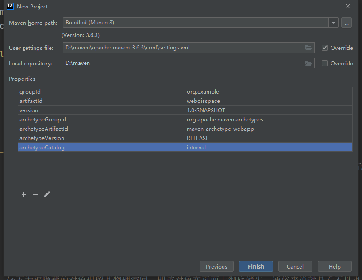The image size is (362, 280).
Task: Select the artifactId property row
Action: pyautogui.click(x=185, y=101)
